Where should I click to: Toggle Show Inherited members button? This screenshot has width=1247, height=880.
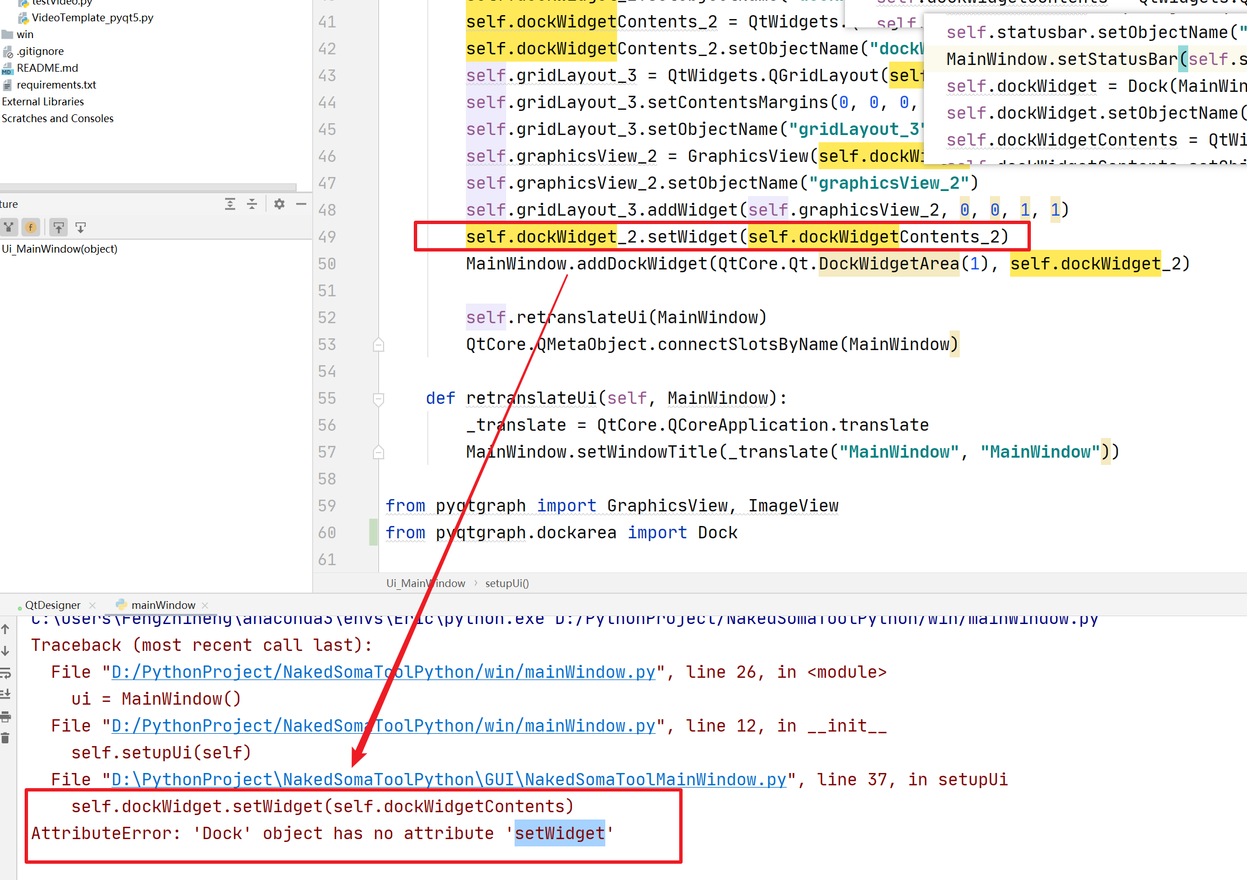[x=8, y=227]
